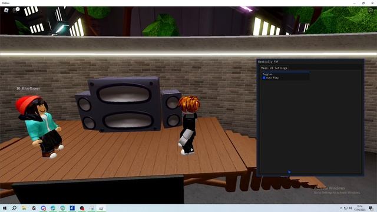Click the red-hat player character
This screenshot has width=377, height=212.
tap(39, 127)
